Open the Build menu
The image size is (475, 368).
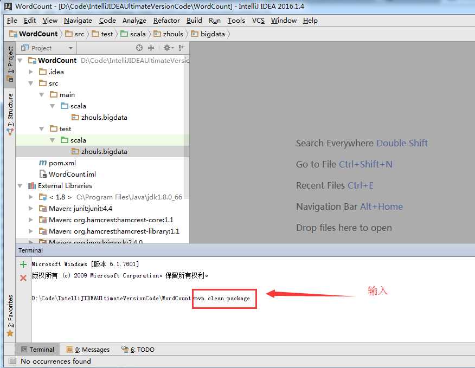click(x=194, y=20)
